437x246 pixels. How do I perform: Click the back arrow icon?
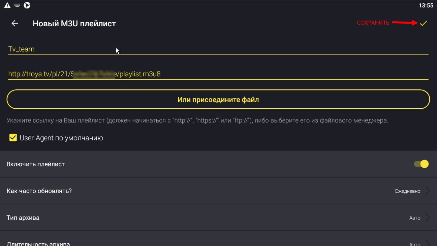click(15, 23)
